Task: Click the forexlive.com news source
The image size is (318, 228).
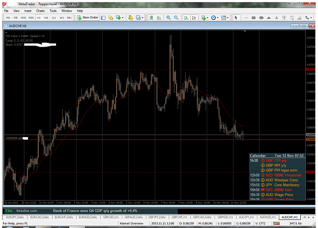Action: pyautogui.click(x=27, y=211)
